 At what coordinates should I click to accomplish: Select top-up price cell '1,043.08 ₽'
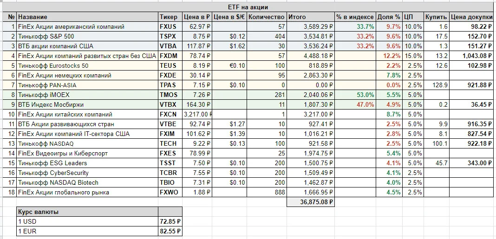click(x=471, y=56)
